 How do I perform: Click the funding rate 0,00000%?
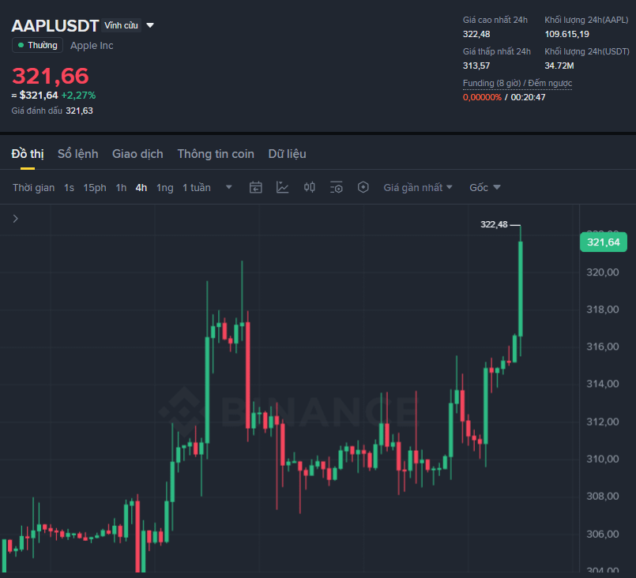(x=482, y=97)
